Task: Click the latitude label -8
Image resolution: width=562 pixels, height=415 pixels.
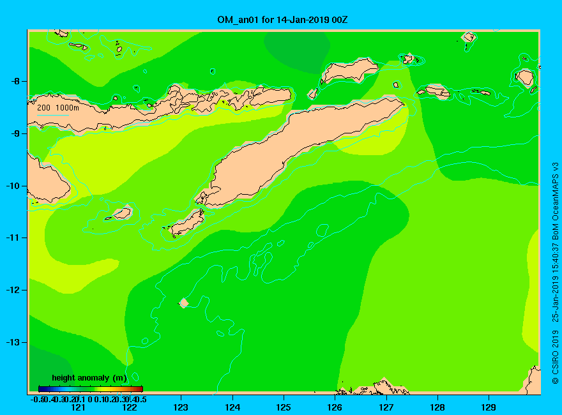Action: 15,81
